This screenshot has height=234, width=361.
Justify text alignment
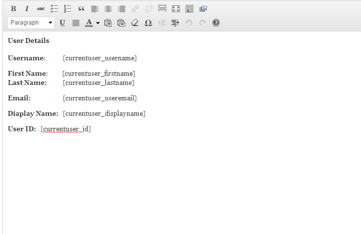tap(76, 23)
